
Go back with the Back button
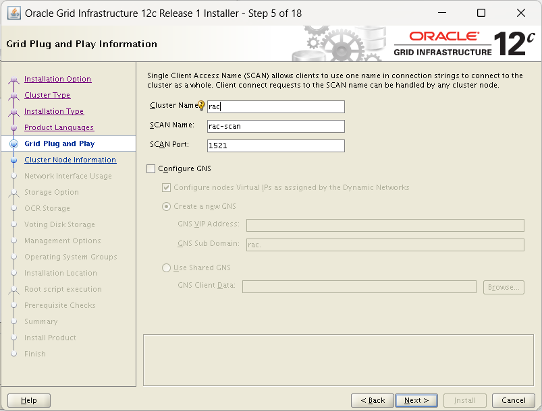click(x=373, y=400)
